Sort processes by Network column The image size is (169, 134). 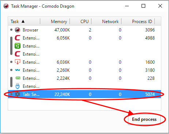pyautogui.click(x=110, y=22)
